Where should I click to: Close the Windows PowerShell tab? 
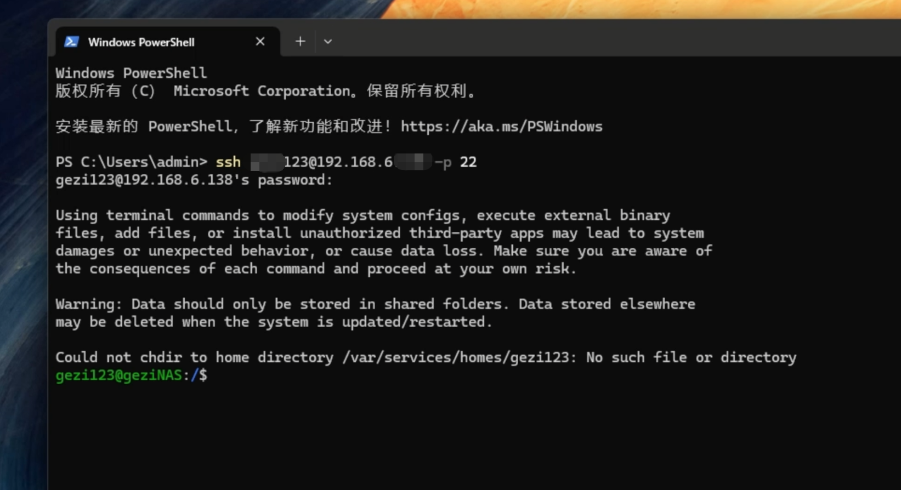pos(260,42)
